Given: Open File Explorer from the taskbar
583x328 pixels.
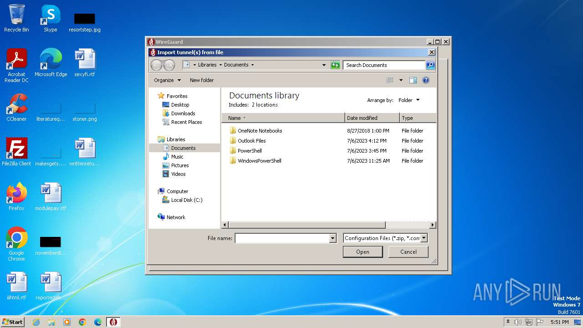Looking at the screenshot, I should tap(51, 322).
